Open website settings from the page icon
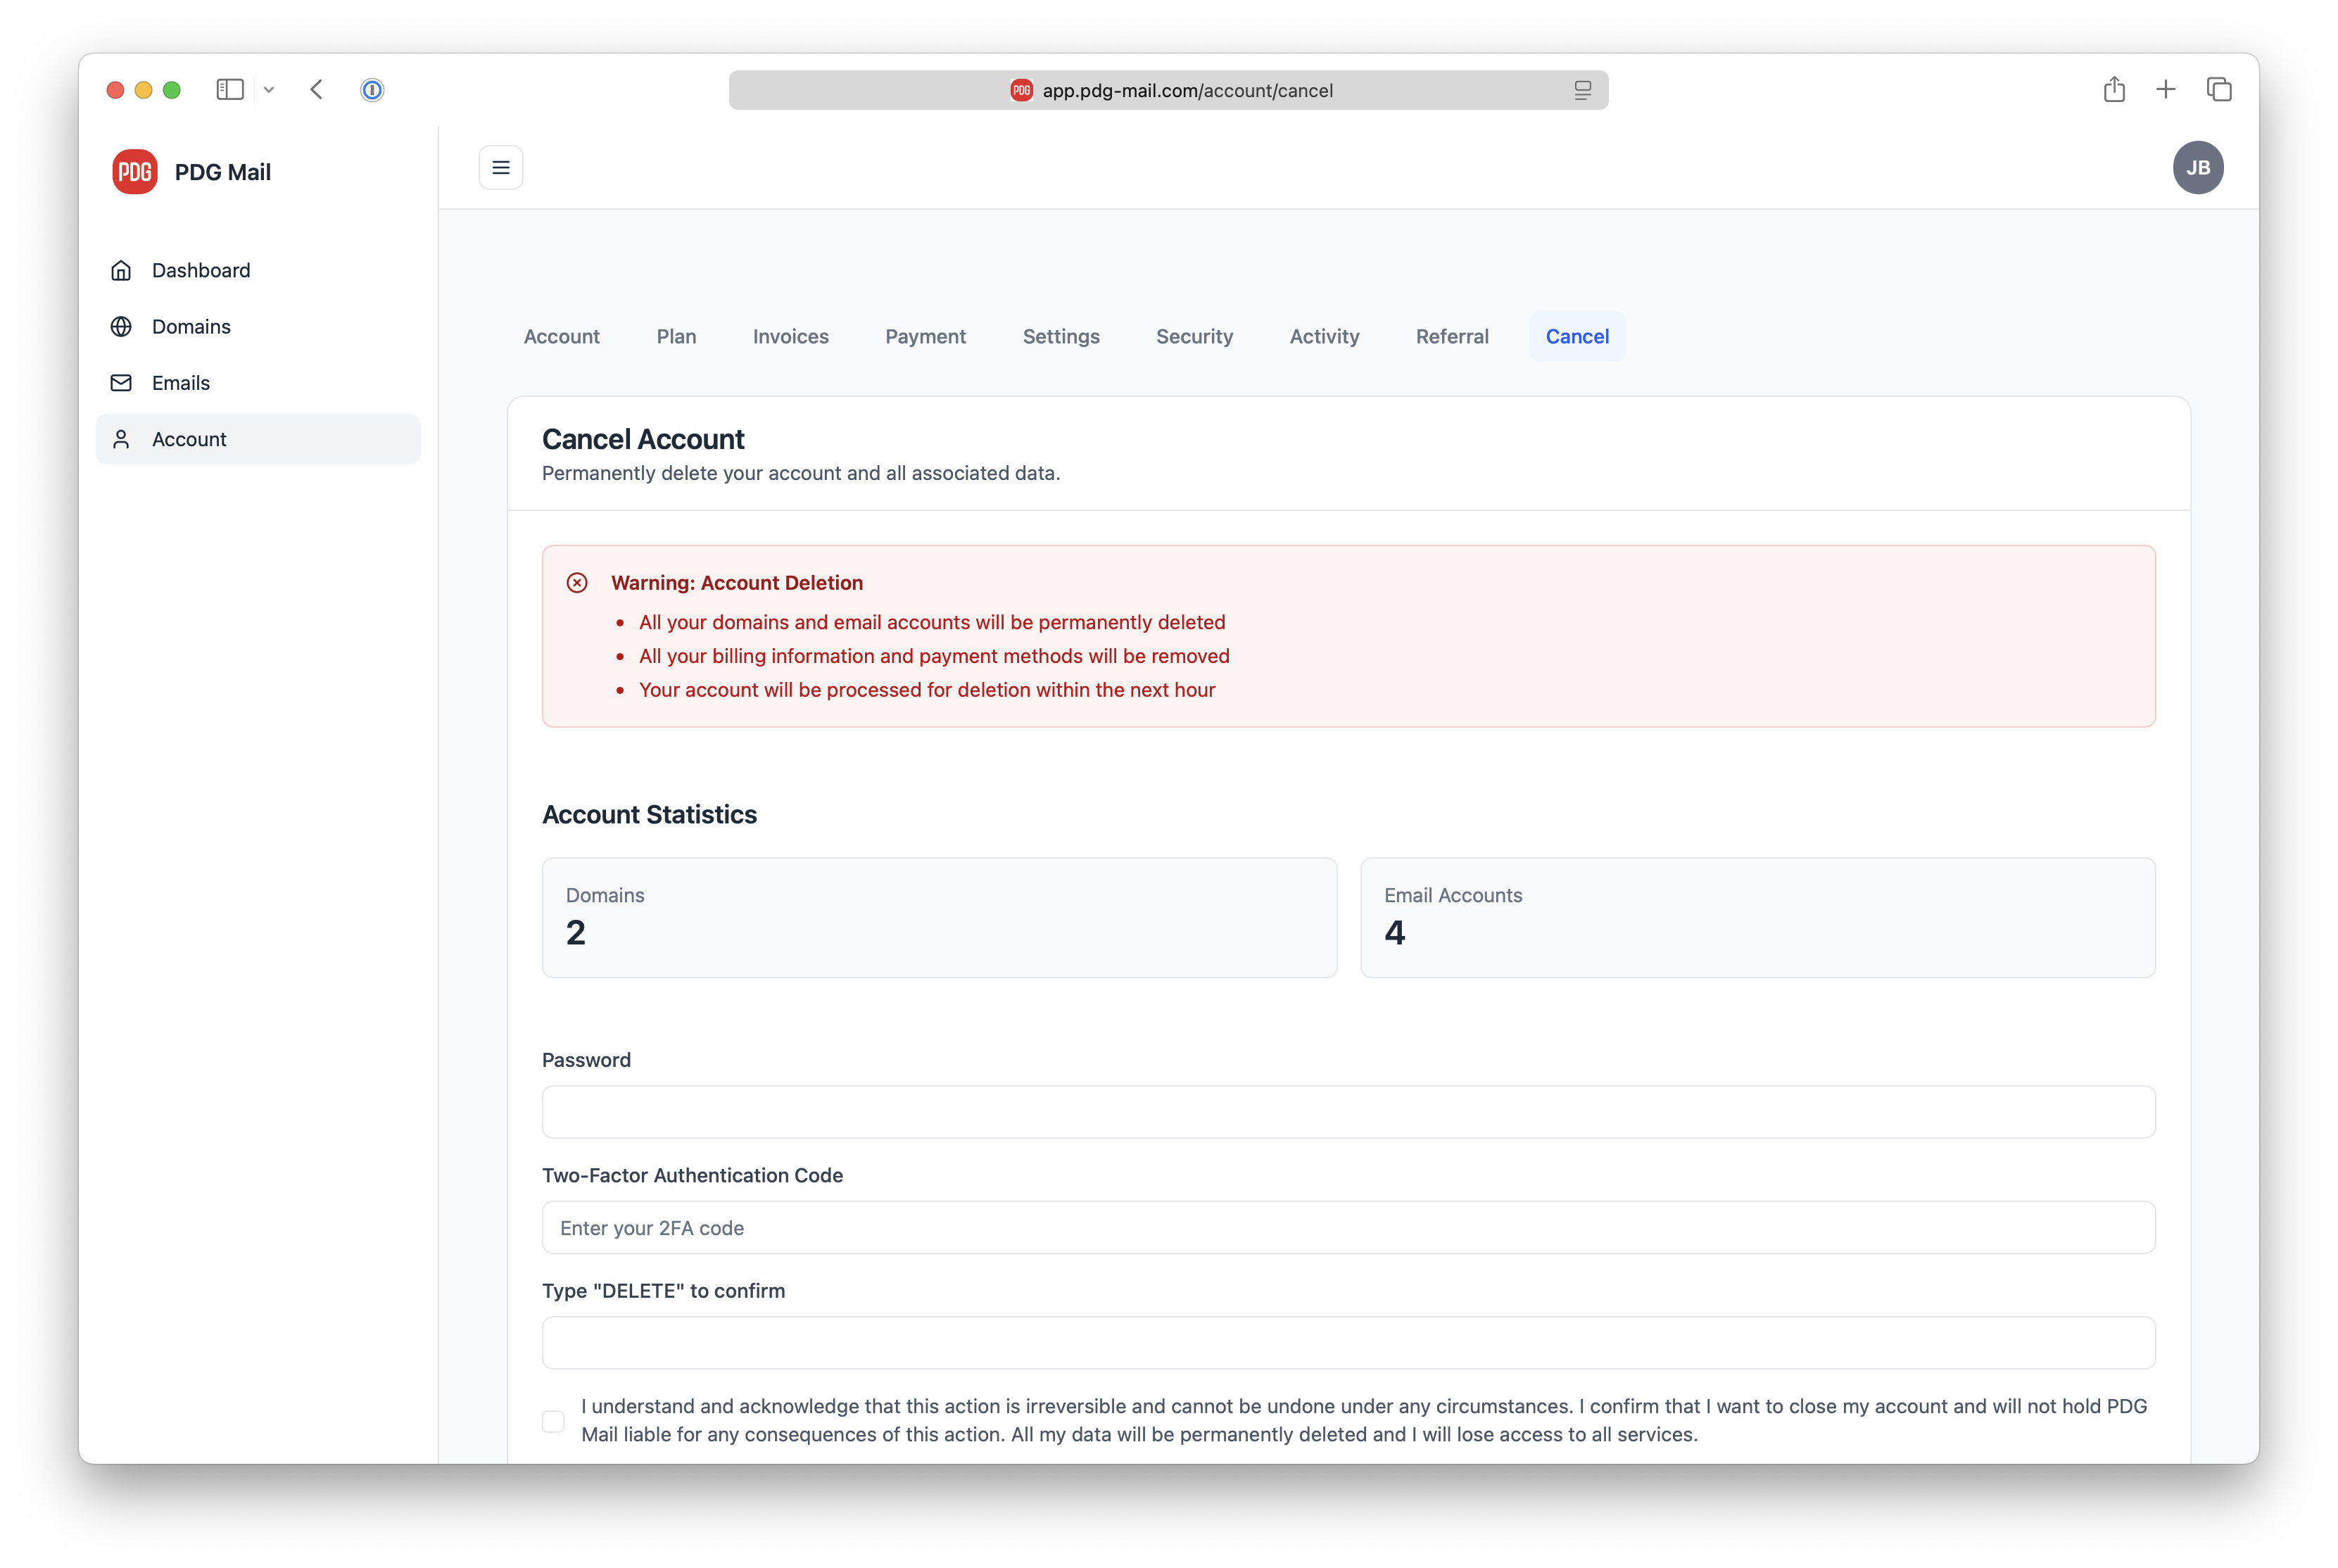 (1584, 89)
